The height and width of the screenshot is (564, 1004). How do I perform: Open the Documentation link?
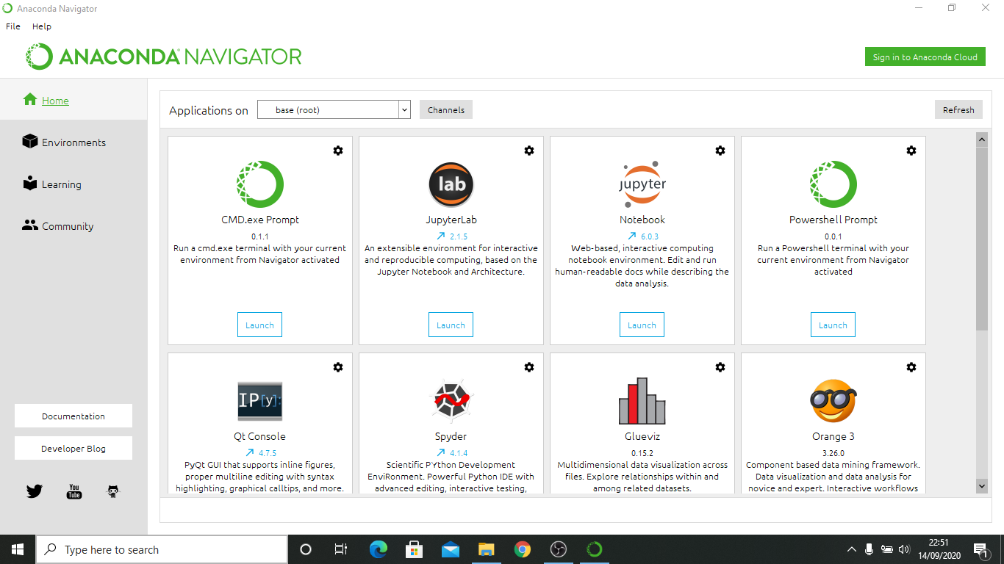73,416
